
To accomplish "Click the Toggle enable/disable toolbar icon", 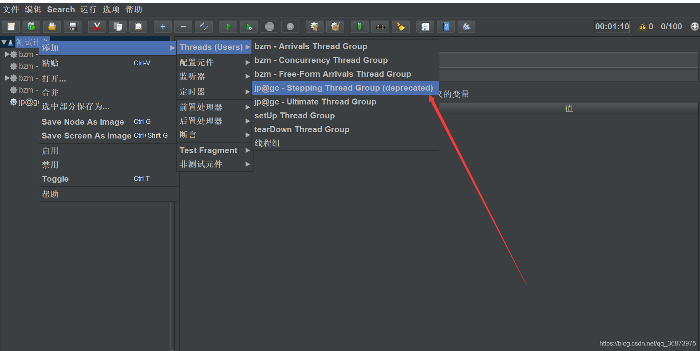I will (x=204, y=27).
